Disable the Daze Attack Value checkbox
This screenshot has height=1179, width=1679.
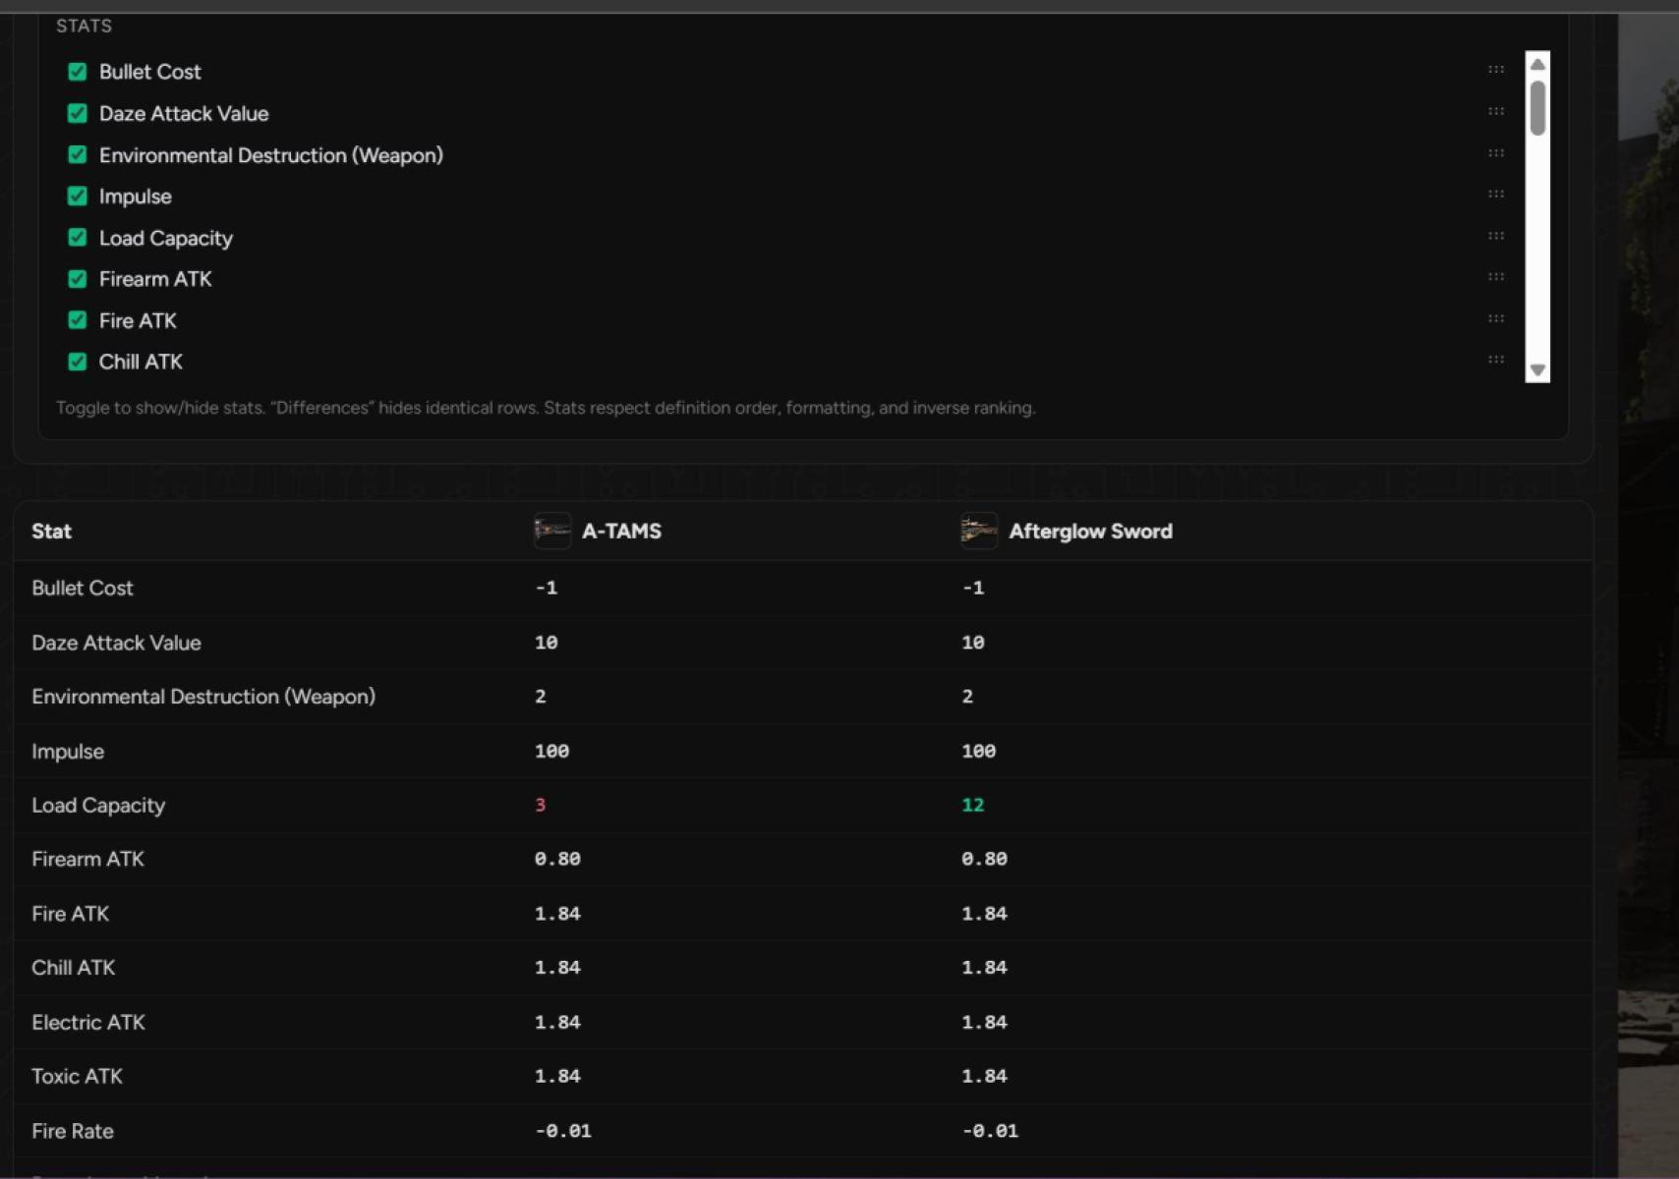click(78, 113)
